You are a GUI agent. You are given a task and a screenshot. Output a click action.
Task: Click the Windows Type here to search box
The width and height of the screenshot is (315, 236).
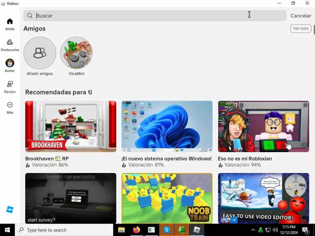64,230
